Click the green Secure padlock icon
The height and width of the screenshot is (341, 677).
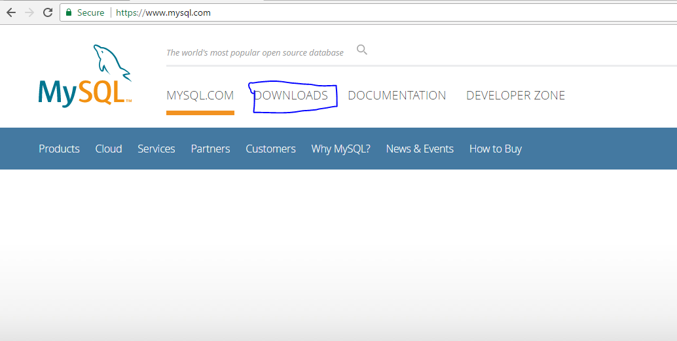(69, 12)
